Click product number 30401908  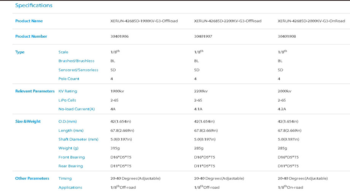[287, 37]
